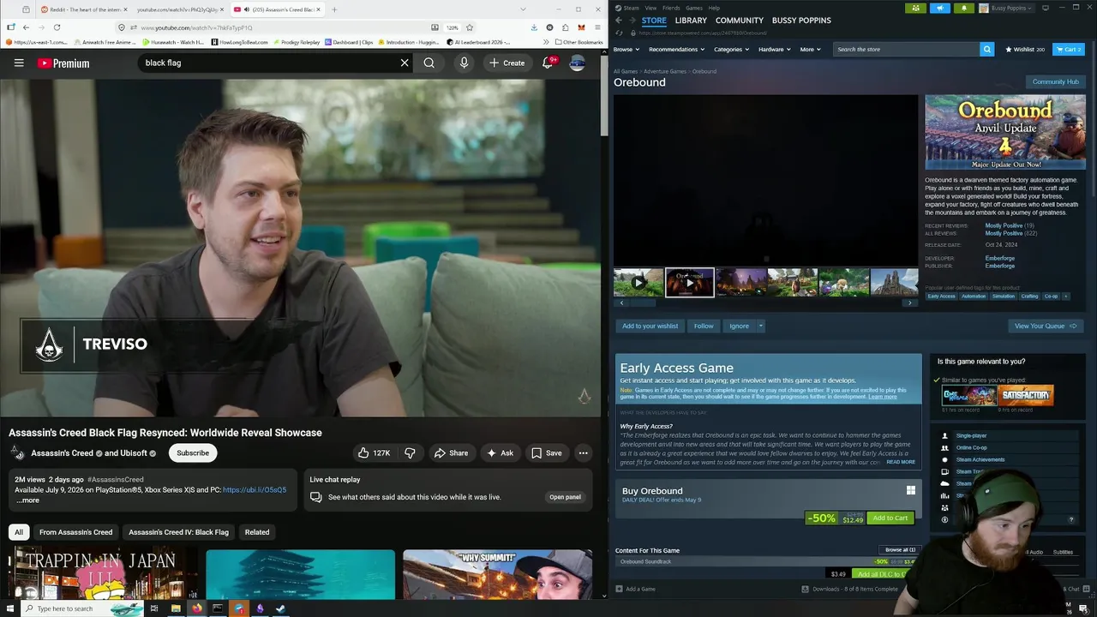1097x617 pixels.
Task: Start YouTube voice search with microphone
Action: [x=464, y=63]
